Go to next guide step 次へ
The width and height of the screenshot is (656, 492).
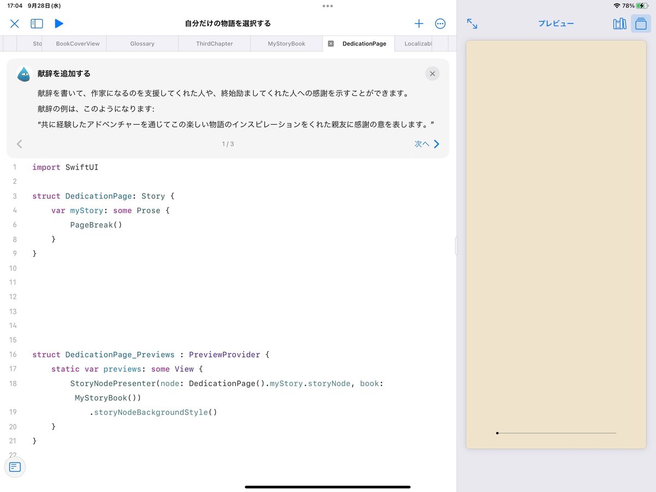point(427,144)
